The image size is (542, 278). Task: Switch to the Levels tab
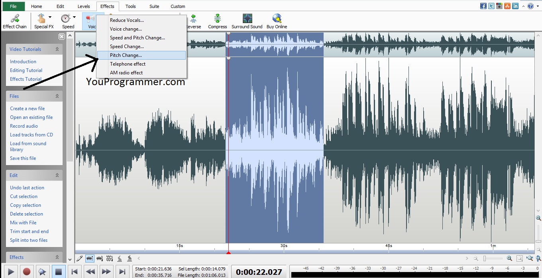pos(84,6)
